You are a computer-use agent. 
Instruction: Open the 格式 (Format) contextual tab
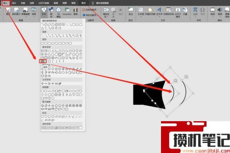[84, 3]
